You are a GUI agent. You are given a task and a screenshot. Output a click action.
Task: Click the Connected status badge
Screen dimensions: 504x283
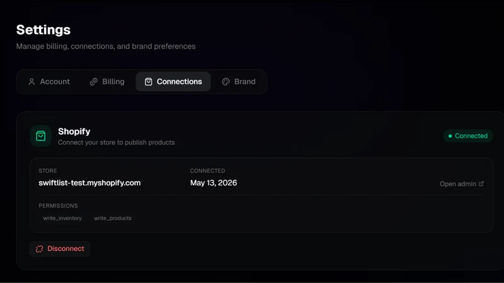tap(468, 136)
